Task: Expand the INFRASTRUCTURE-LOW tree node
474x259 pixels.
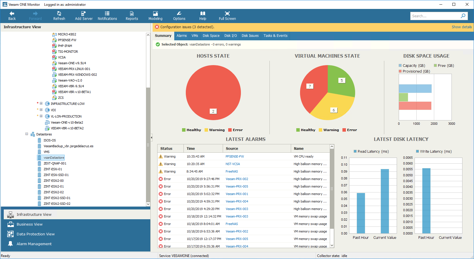Action: 41,103
